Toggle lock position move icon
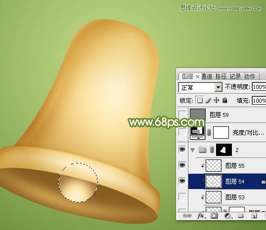 click(216, 100)
